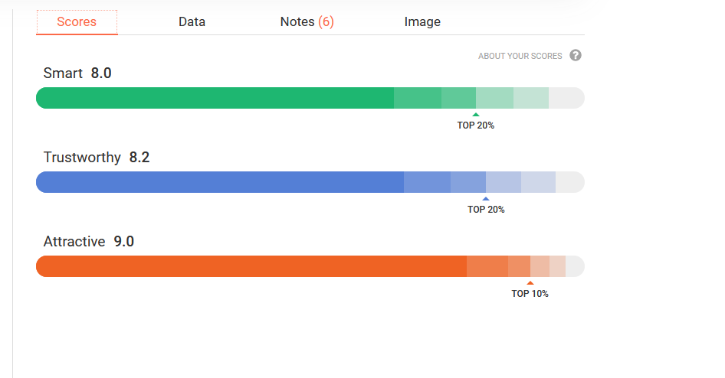Open the About Your Scores link

tap(520, 56)
